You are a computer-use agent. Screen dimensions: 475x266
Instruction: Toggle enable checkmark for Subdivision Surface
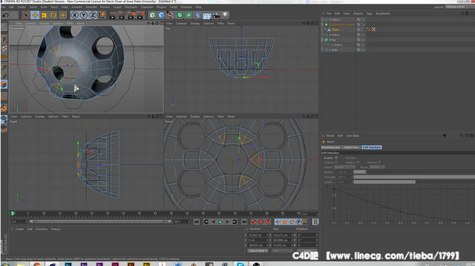tap(364, 24)
